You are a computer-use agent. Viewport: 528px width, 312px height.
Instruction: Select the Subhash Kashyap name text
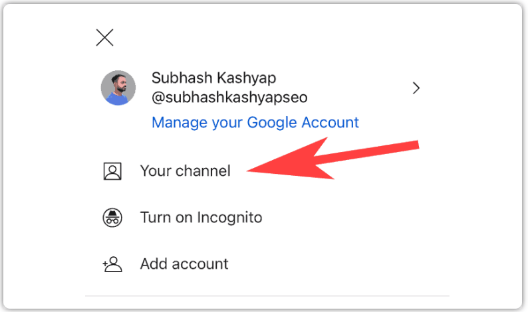tap(214, 78)
